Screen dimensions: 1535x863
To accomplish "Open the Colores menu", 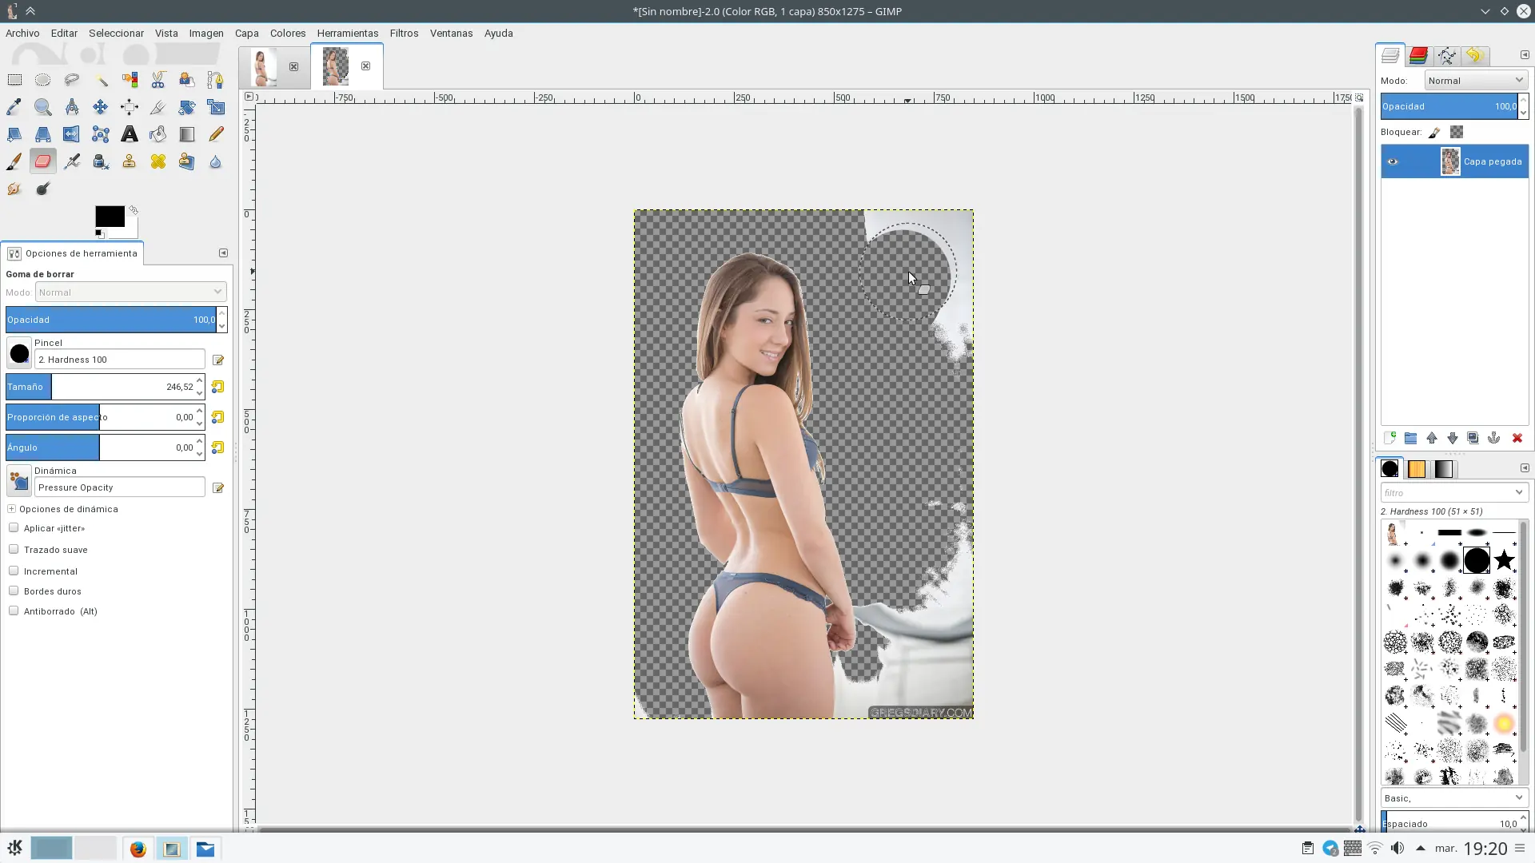I will tap(288, 33).
